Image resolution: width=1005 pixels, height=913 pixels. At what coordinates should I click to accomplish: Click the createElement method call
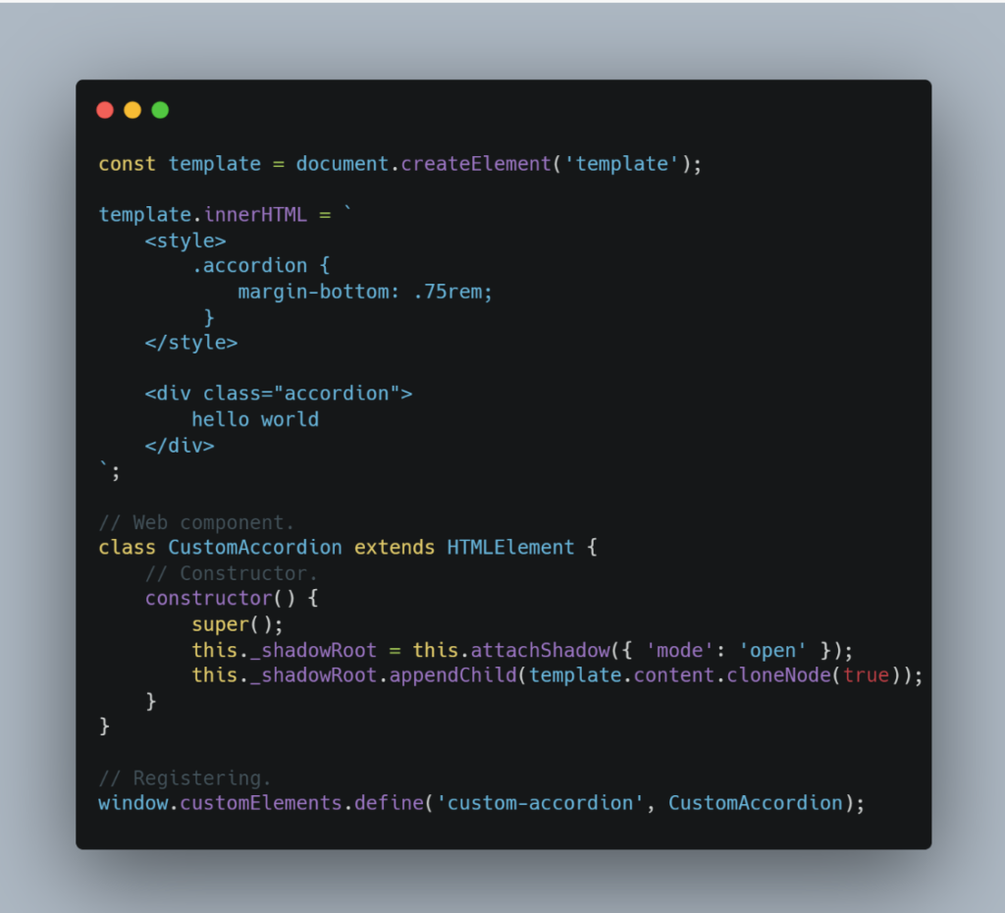pos(476,164)
